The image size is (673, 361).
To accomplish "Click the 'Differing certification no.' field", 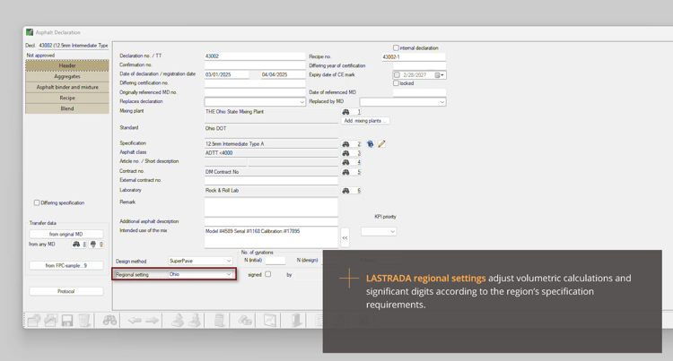I will (x=255, y=83).
